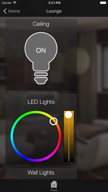
Task: Toggle the Ceiling light bulb ON button
Action: (41, 58)
